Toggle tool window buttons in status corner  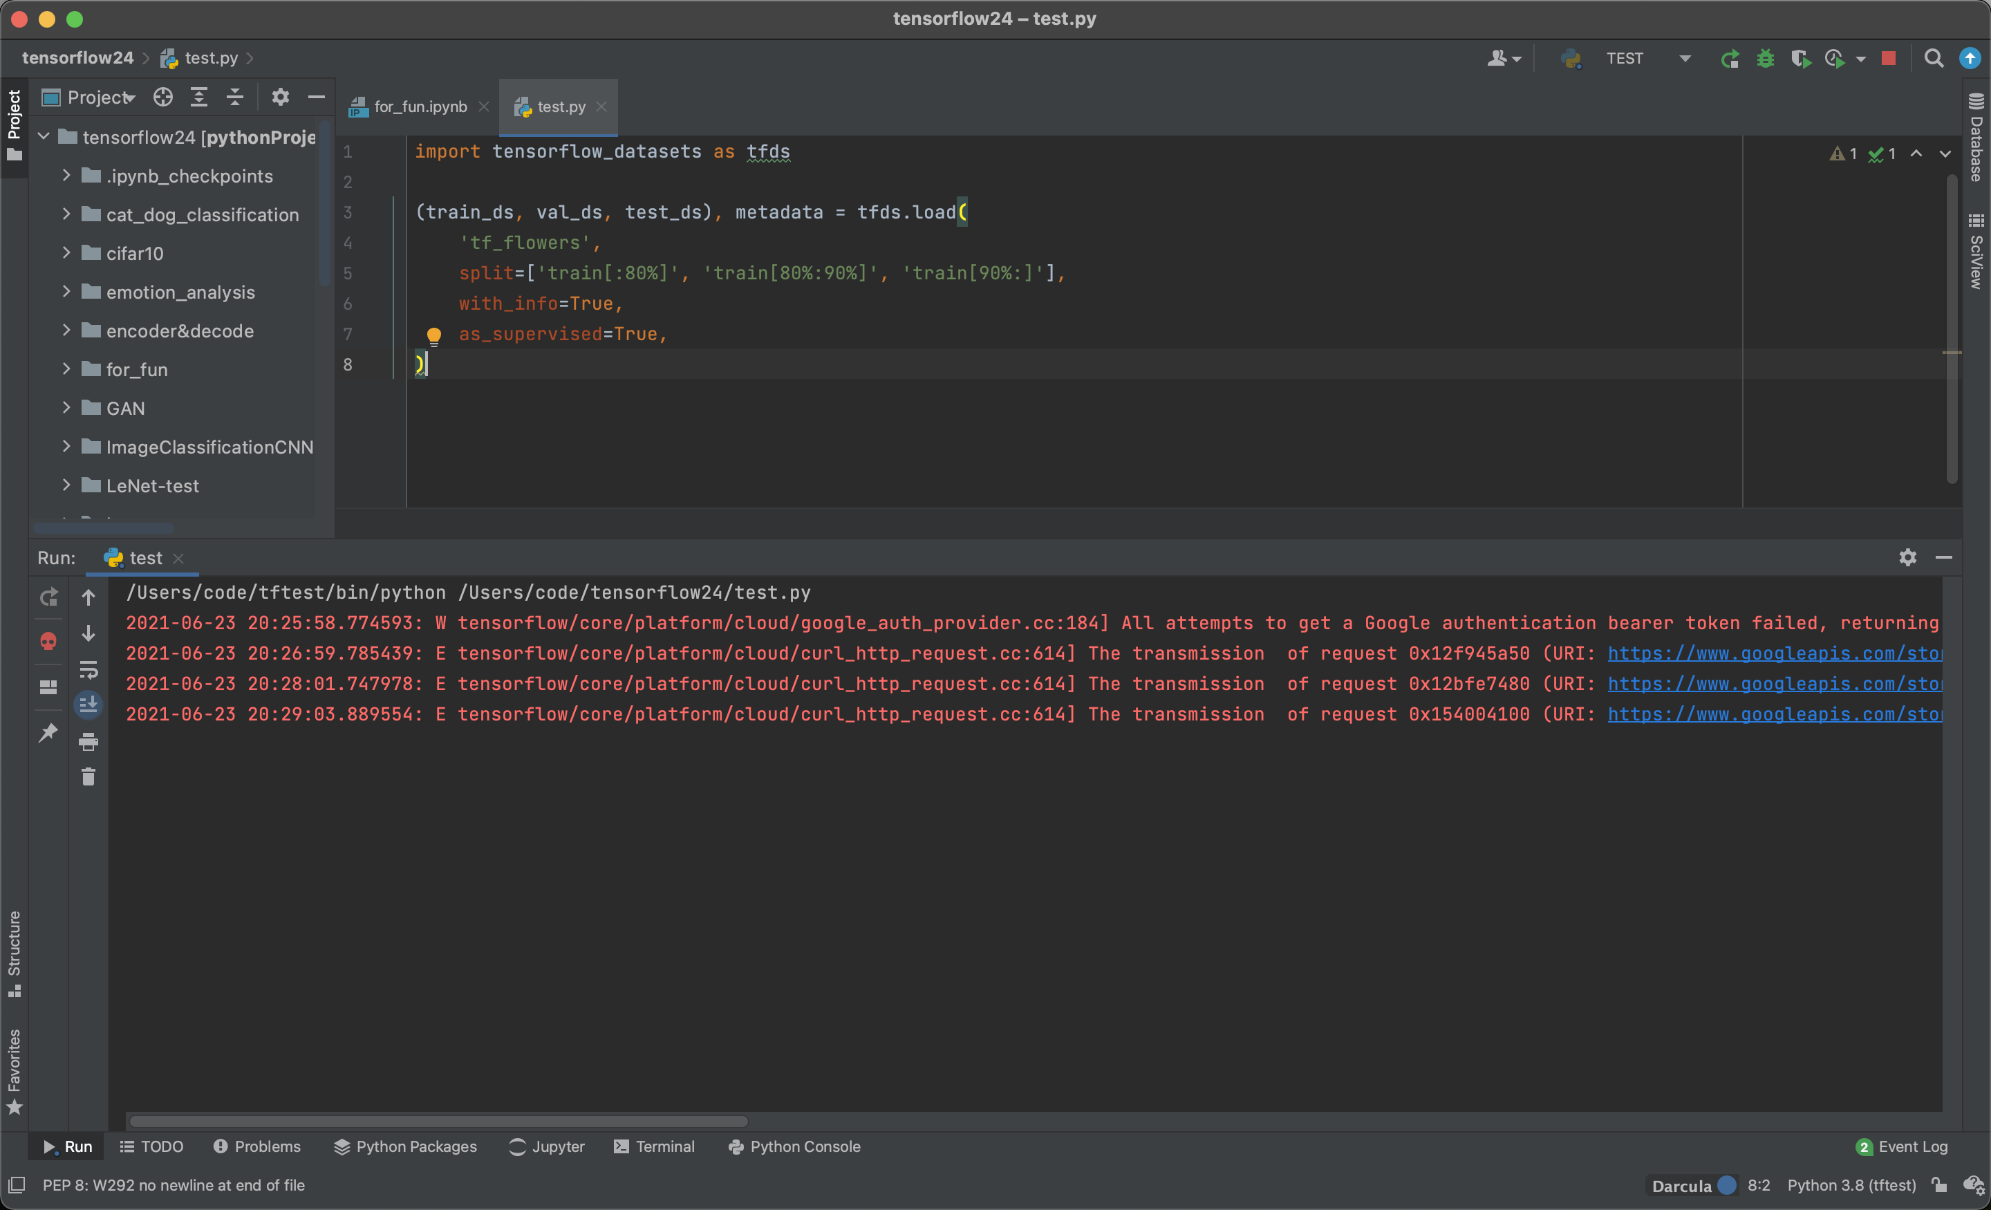(x=16, y=1185)
